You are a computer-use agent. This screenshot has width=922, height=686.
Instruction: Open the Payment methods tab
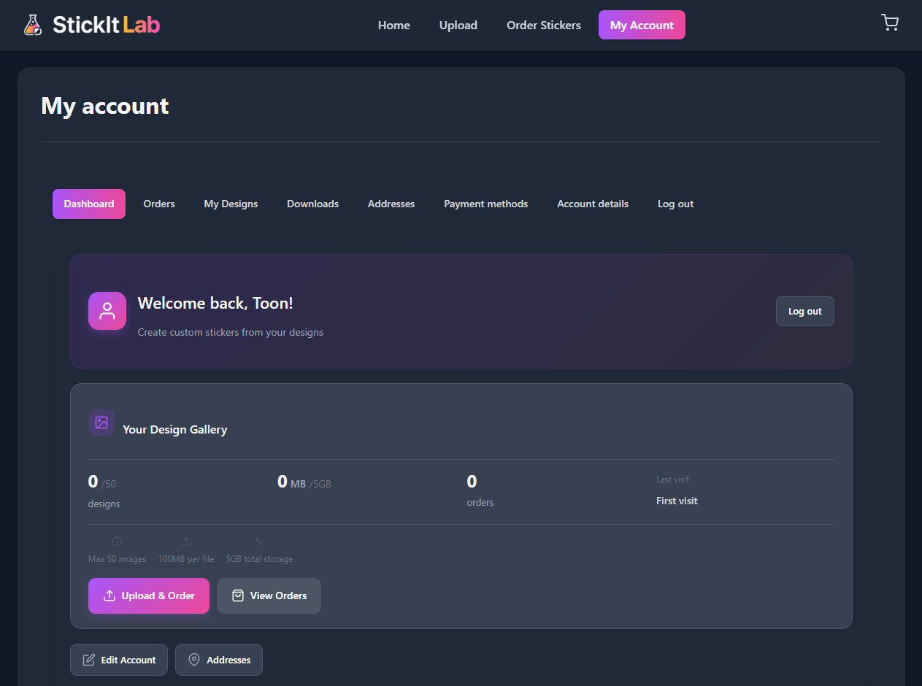tap(486, 204)
